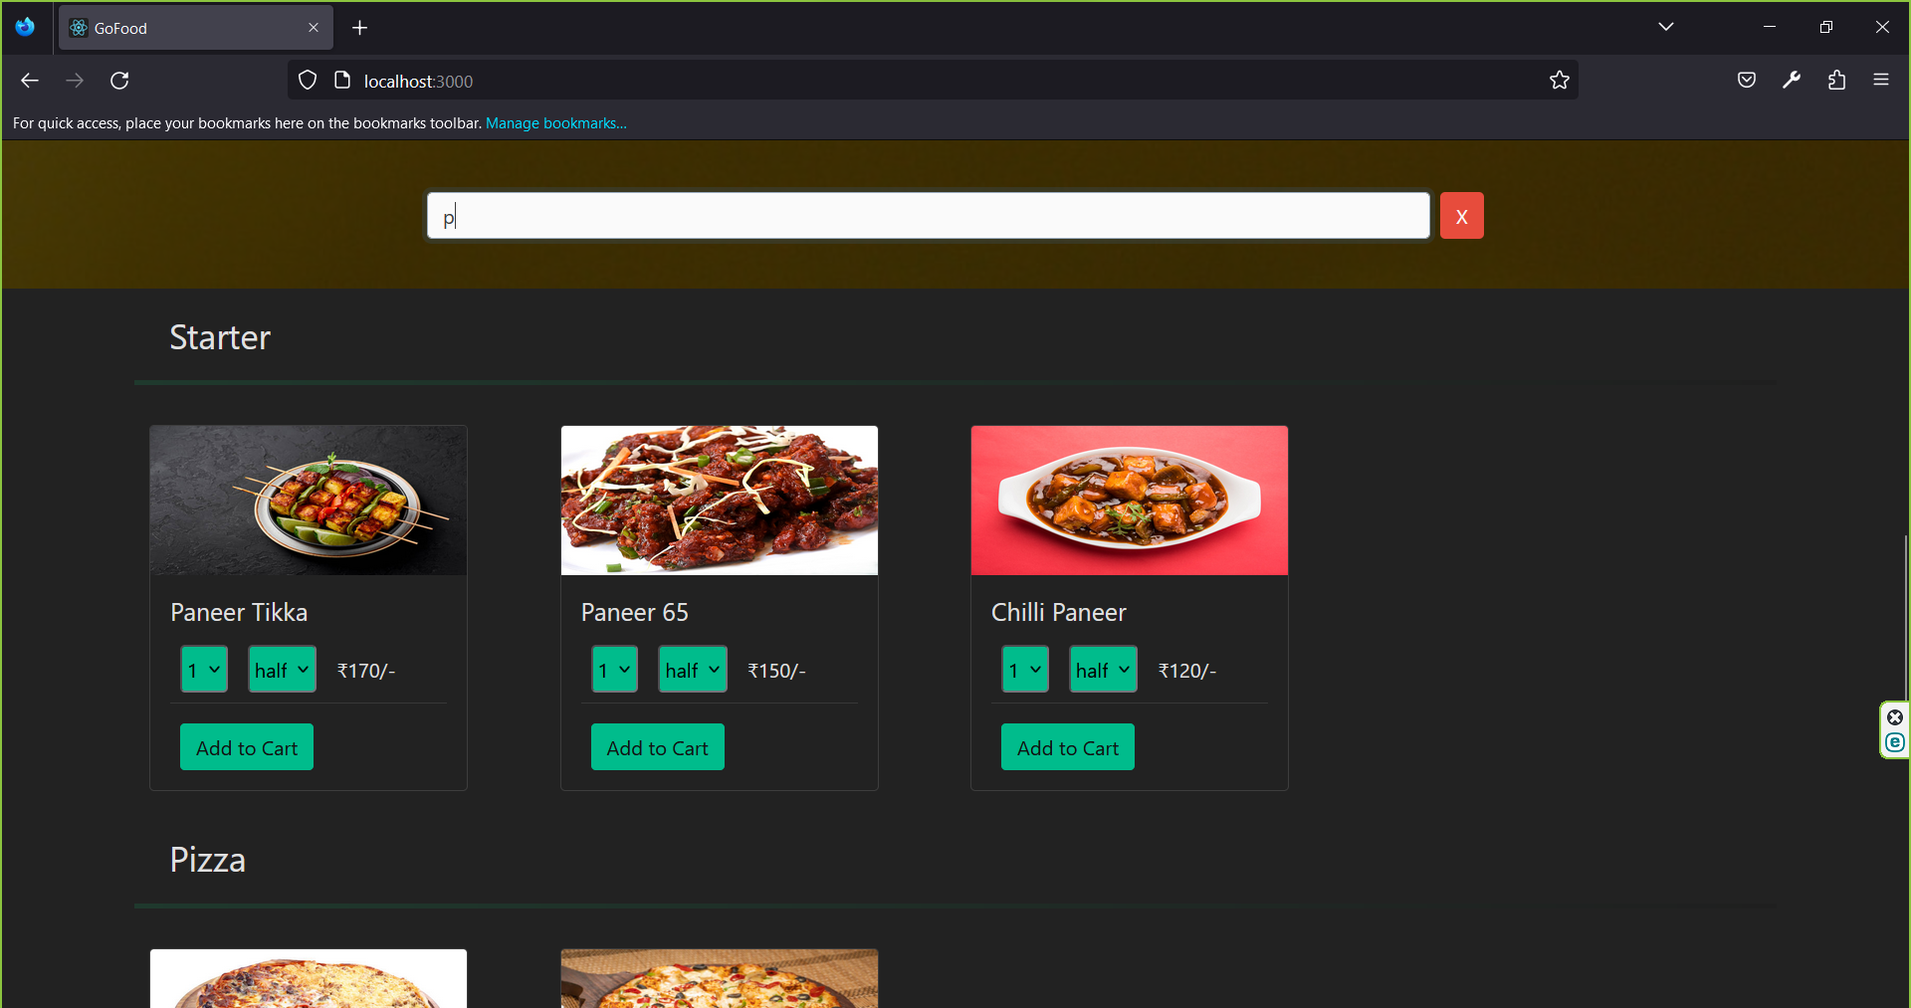Reload the current page
The width and height of the screenshot is (1911, 1008).
point(119,80)
